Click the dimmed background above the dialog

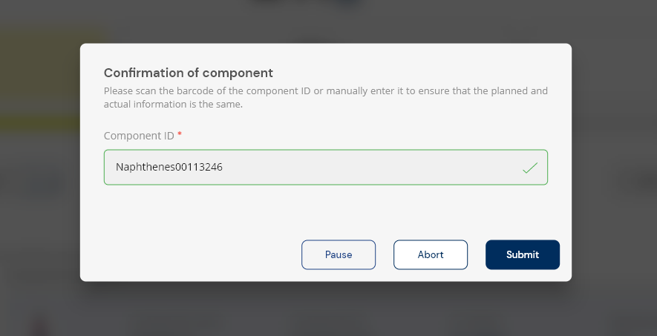point(327,21)
